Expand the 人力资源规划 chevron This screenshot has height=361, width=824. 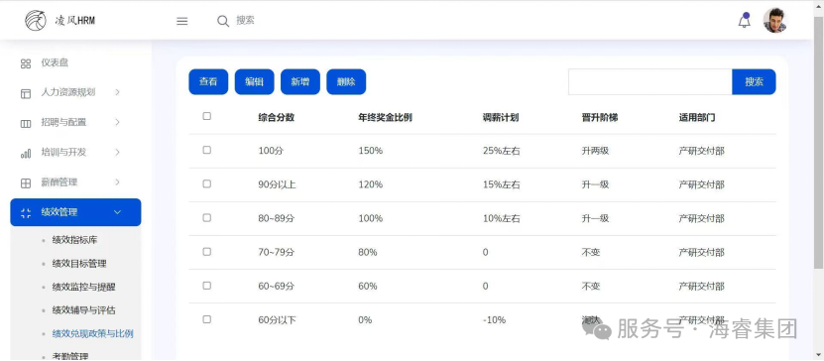click(x=117, y=92)
